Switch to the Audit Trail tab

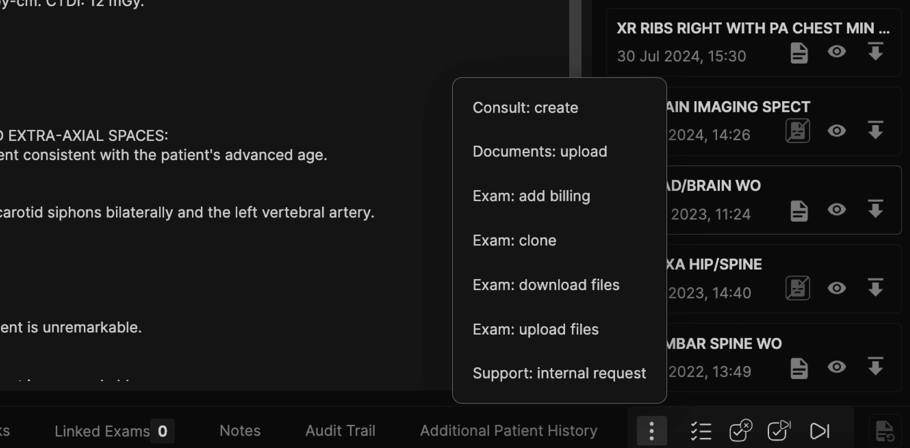click(340, 431)
